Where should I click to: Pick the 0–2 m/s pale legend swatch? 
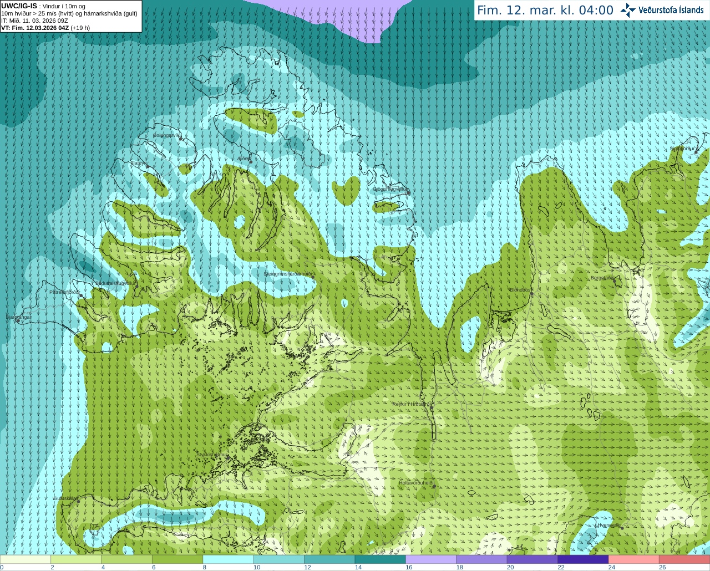point(26,559)
